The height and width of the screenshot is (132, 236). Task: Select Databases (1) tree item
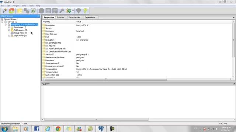(x=20, y=27)
